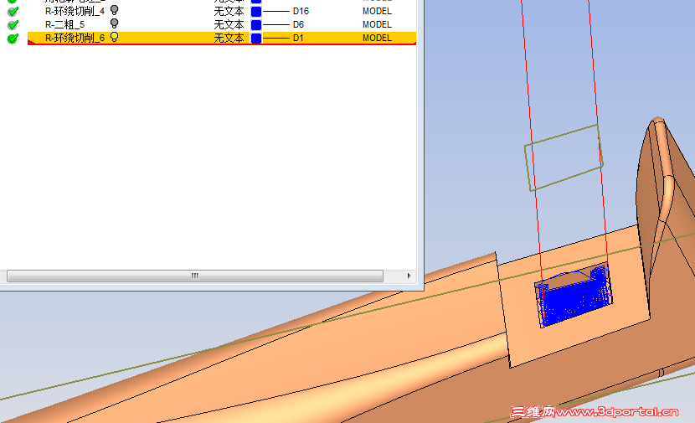695x423 pixels.
Task: Toggle the yellow lightbulb of R-环绕切削_6
Action: click(x=115, y=37)
